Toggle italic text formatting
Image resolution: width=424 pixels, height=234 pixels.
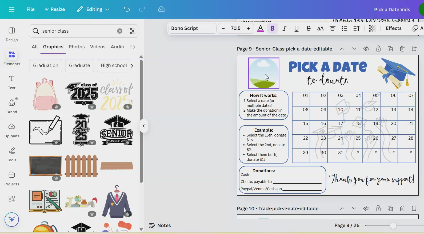[x=285, y=28]
